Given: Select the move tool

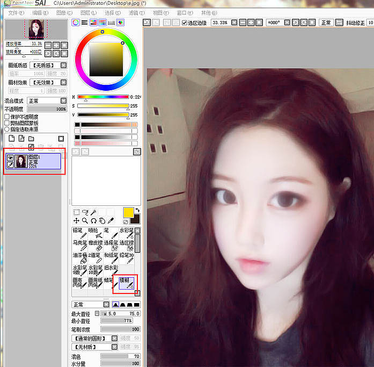Looking at the screenshot, I should 76,221.
